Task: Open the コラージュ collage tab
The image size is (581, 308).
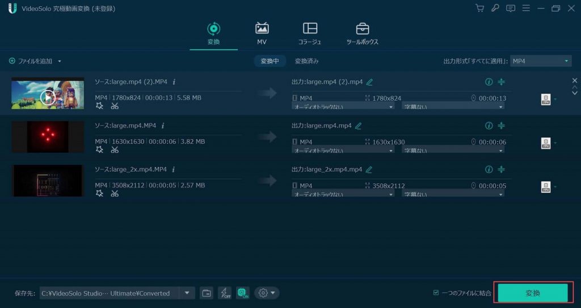Action: click(x=310, y=33)
